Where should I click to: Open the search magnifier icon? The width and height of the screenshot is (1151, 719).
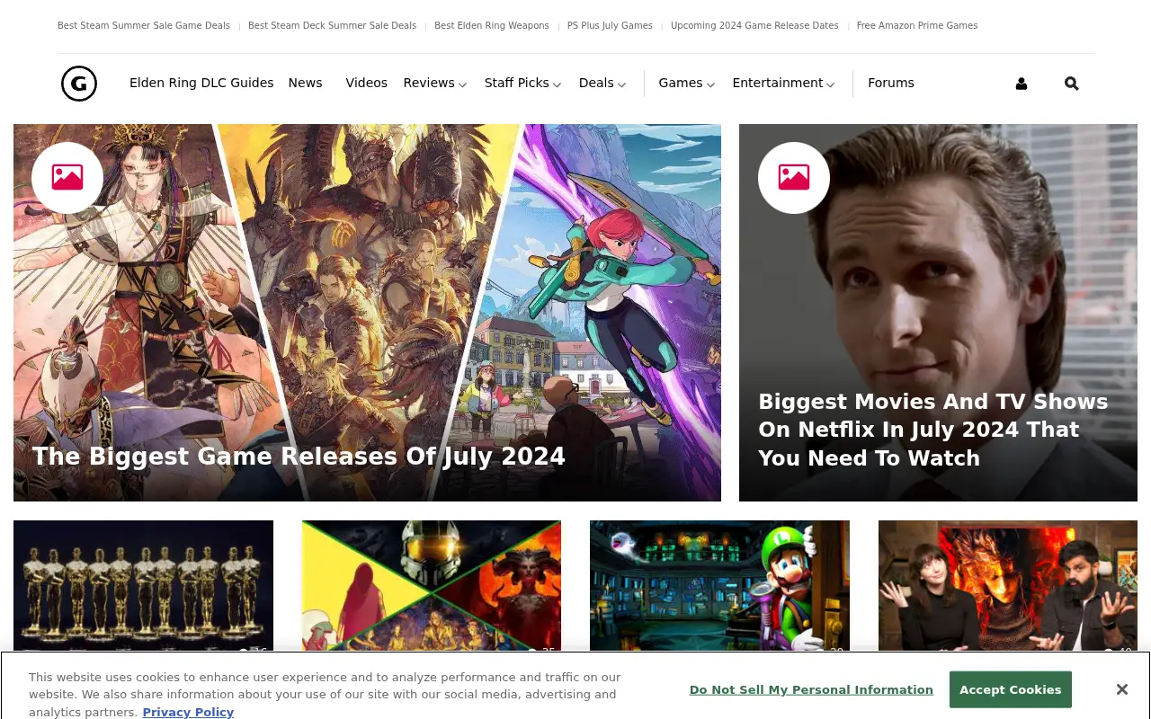click(1071, 84)
